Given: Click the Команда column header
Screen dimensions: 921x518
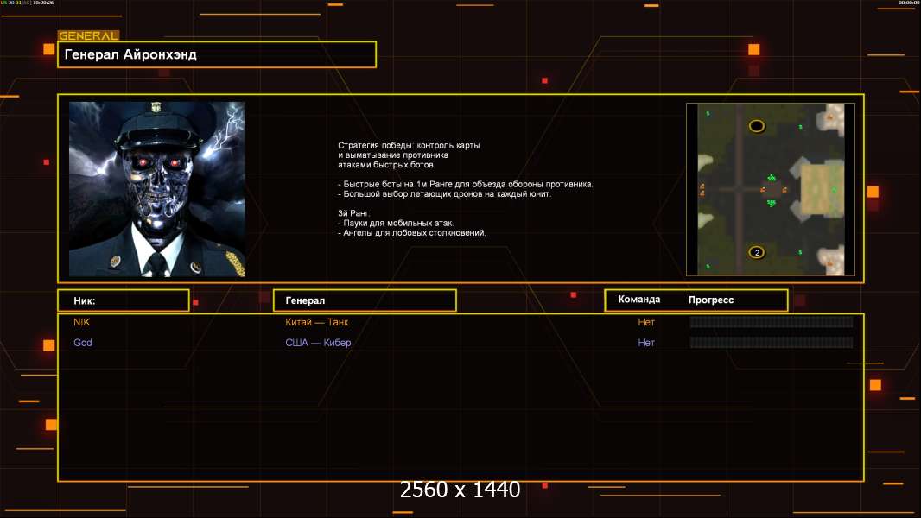Looking at the screenshot, I should [x=639, y=300].
